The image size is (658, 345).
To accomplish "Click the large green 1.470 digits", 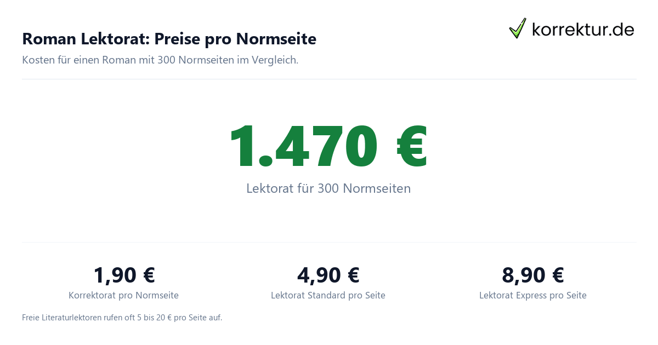I will 303,146.
